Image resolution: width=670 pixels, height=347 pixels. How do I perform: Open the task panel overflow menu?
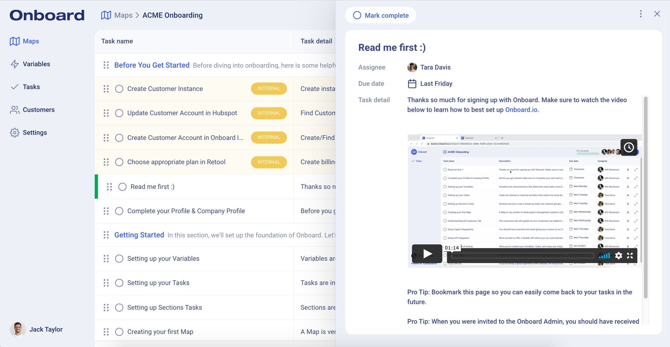pos(641,14)
